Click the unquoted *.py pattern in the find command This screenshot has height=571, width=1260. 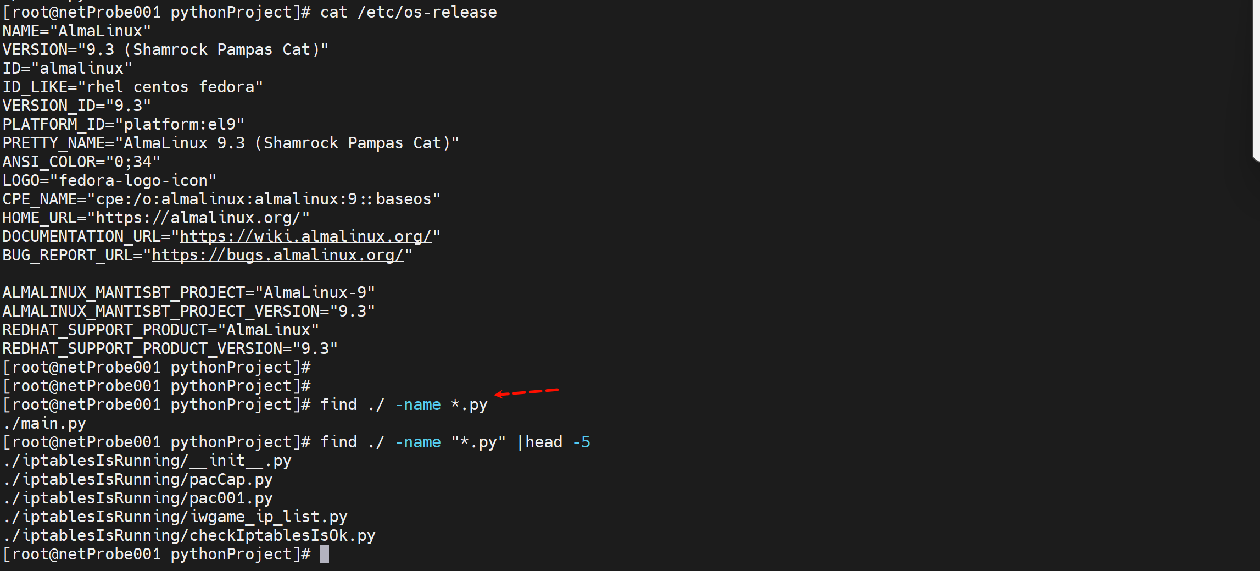(469, 405)
